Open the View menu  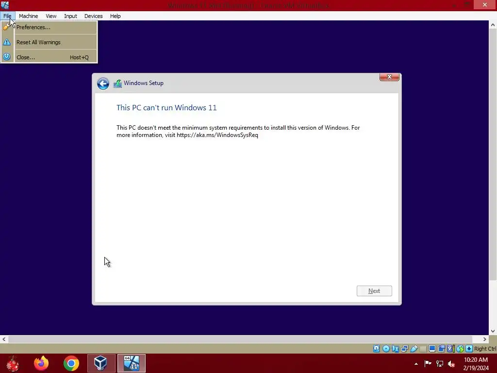click(51, 16)
